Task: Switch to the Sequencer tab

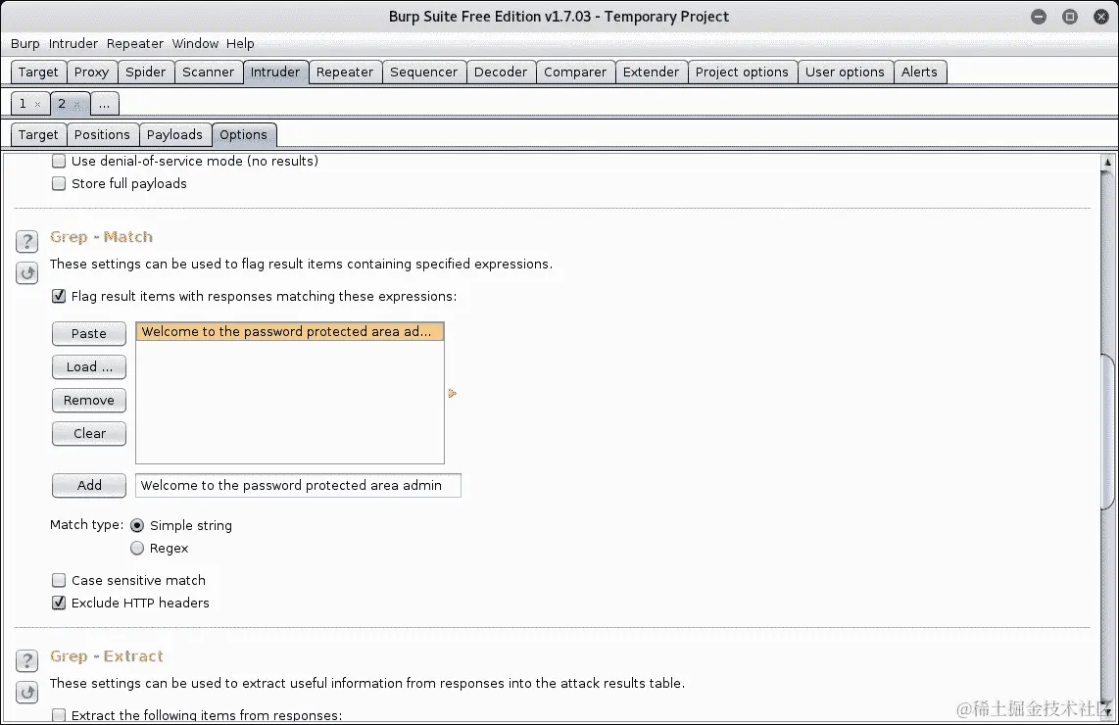Action: click(x=424, y=72)
